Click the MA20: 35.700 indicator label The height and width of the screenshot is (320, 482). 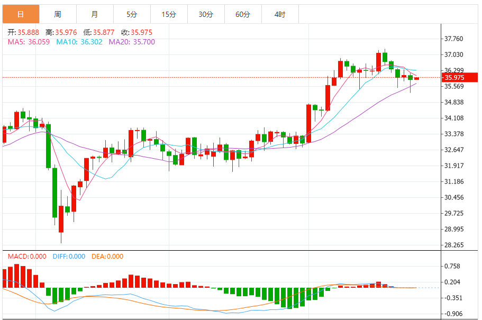[x=132, y=42]
